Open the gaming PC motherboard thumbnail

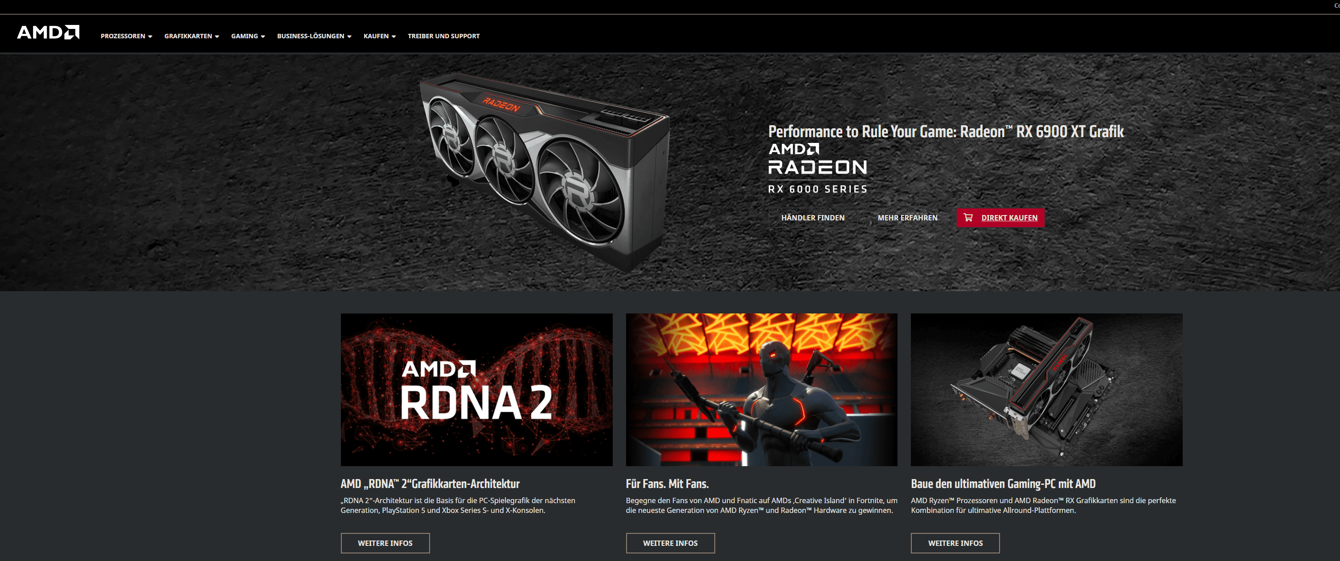1047,390
